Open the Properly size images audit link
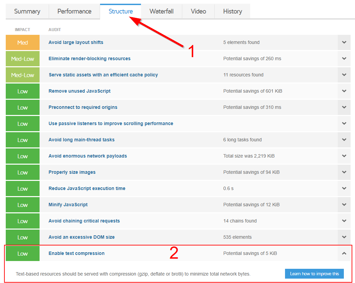355x283 pixels. 72,172
